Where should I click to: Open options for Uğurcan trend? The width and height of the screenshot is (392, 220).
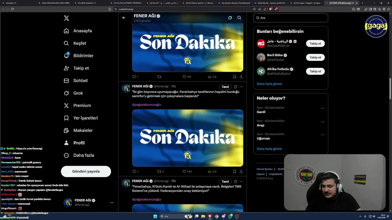pyautogui.click(x=322, y=135)
